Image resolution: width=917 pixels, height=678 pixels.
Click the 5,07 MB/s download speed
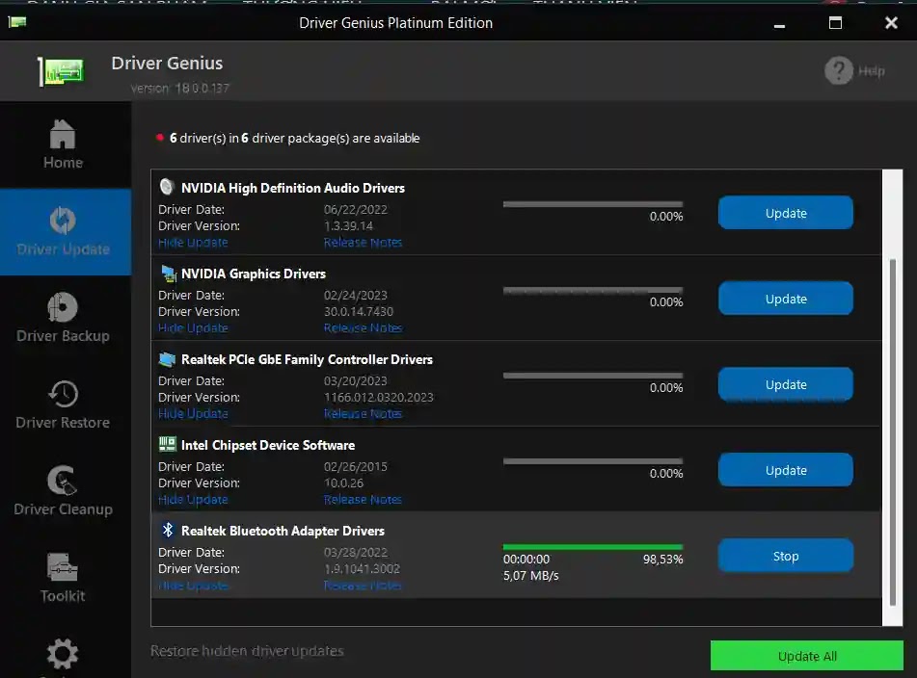530,575
